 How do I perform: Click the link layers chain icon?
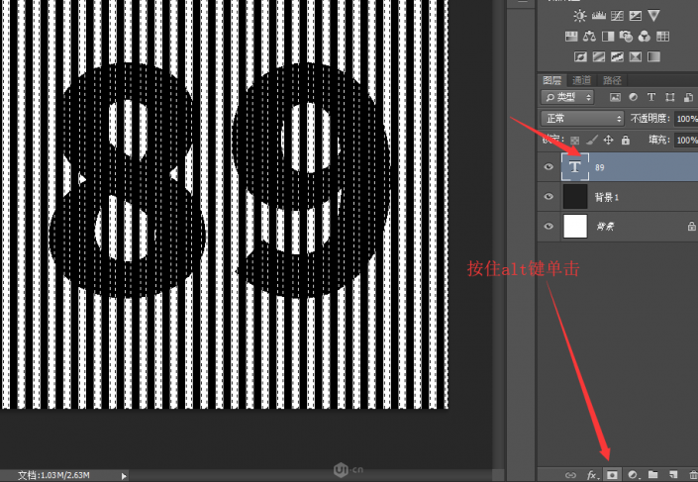coord(569,475)
